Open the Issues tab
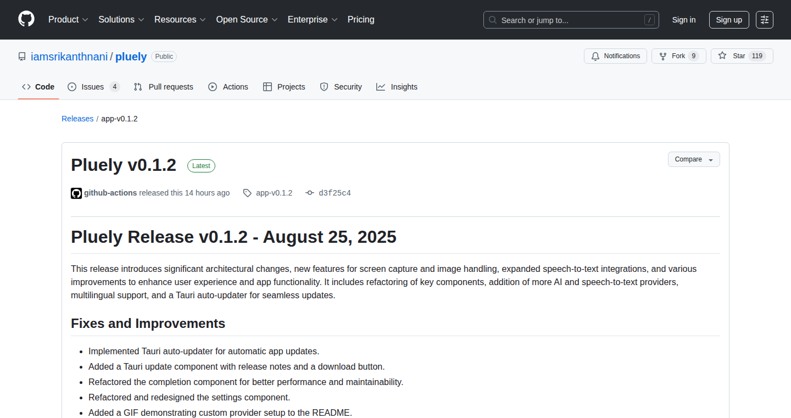Screen dimensions: 791x418 click(x=93, y=87)
